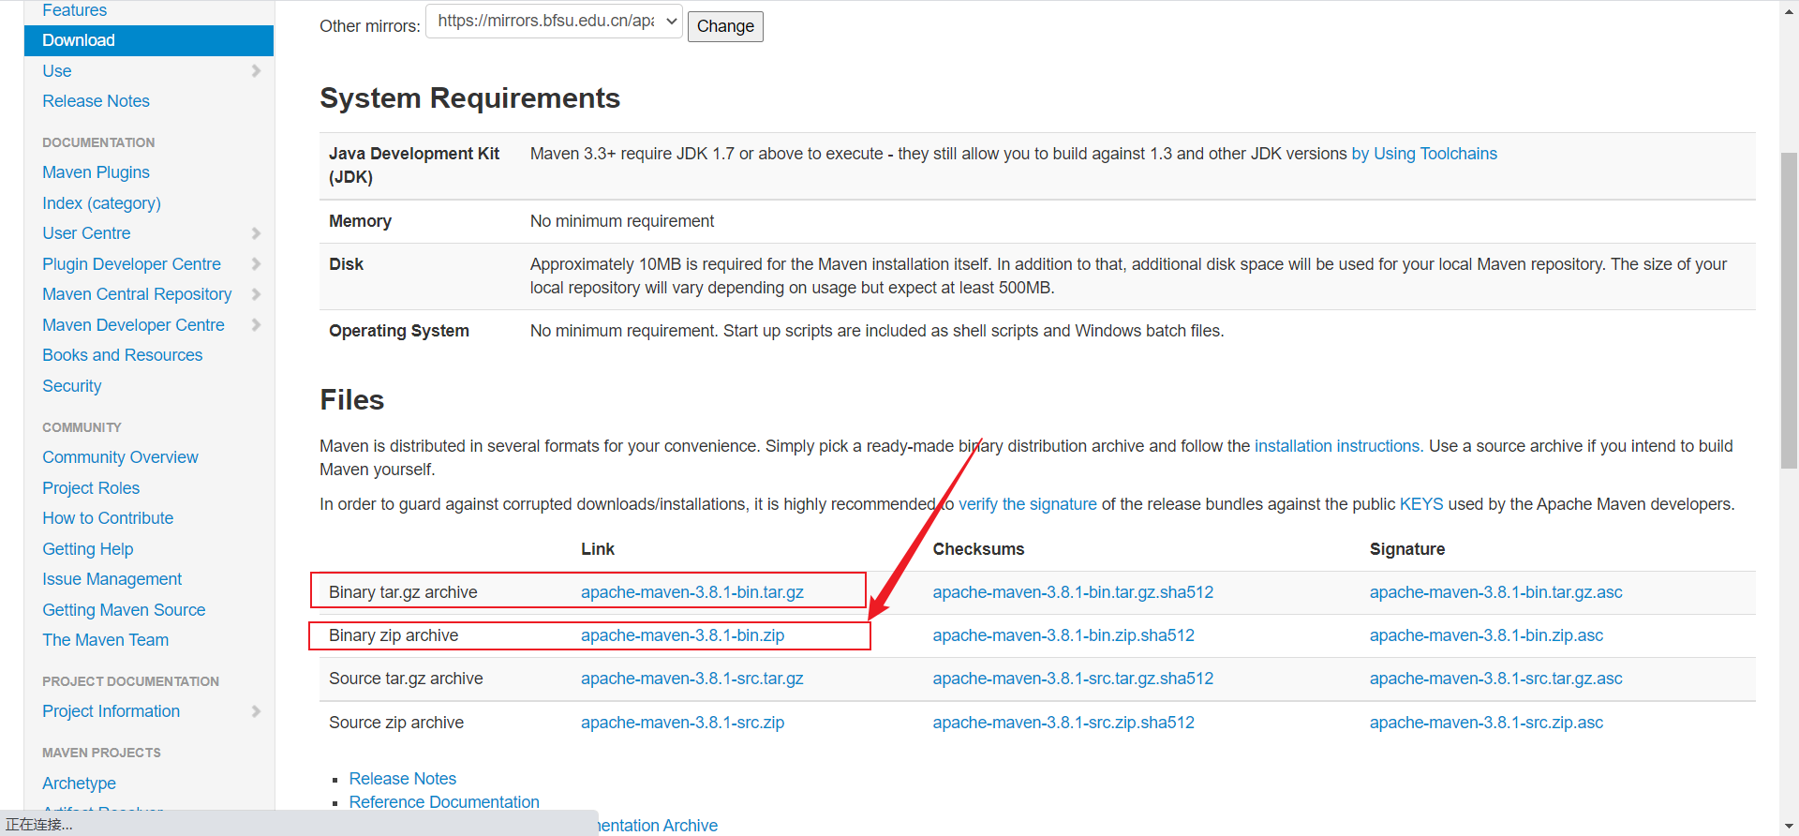Image resolution: width=1799 pixels, height=836 pixels.
Task: Click the Source zip archive label
Action: (396, 723)
